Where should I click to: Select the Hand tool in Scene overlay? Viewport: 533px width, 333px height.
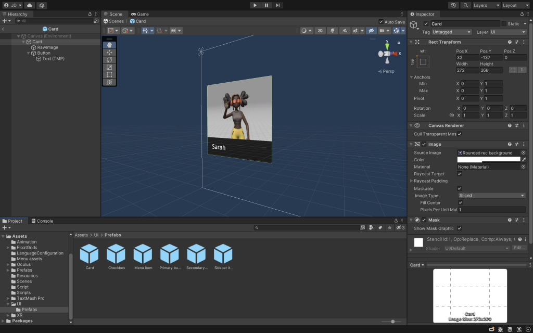109,45
